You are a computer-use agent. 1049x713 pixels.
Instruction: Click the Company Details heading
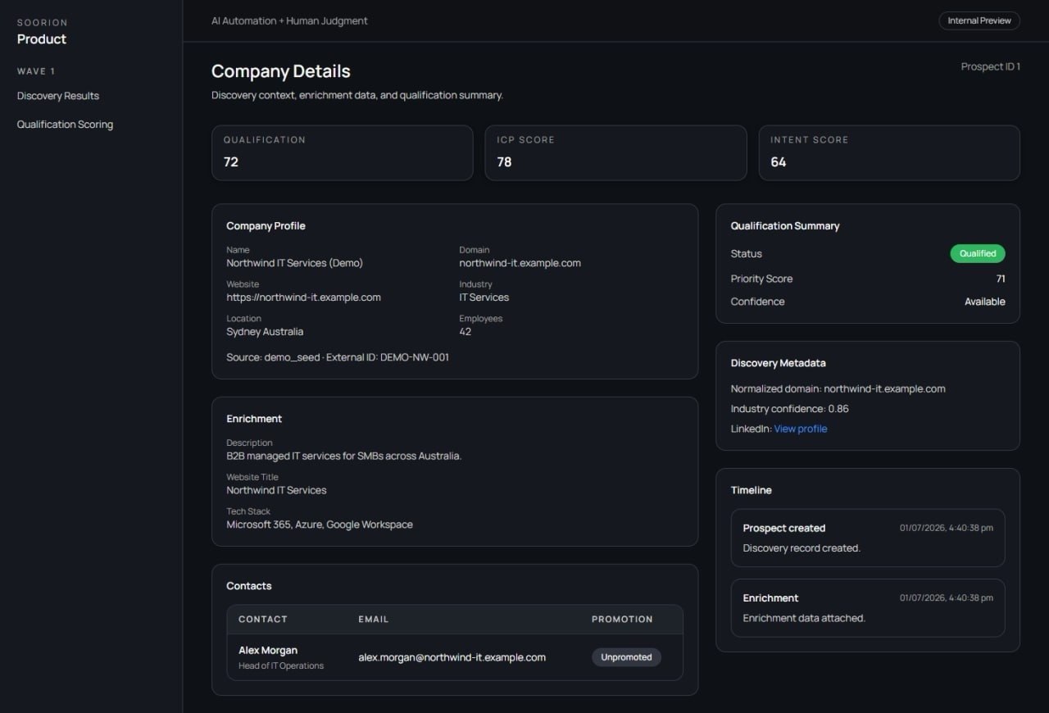281,71
